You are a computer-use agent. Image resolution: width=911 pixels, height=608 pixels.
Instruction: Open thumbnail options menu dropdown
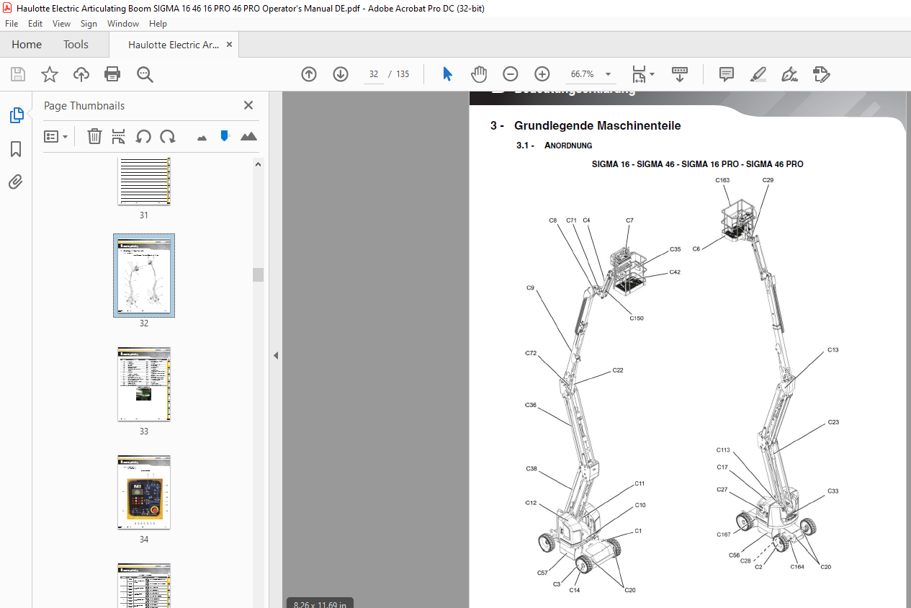pos(56,136)
